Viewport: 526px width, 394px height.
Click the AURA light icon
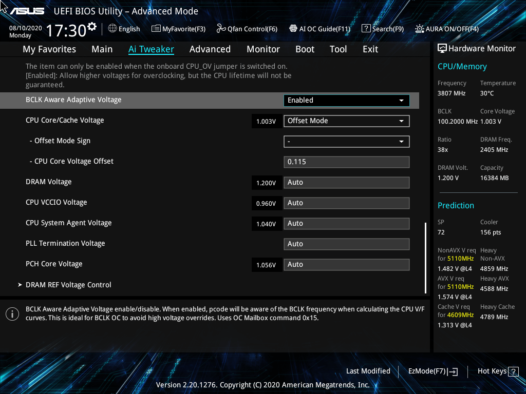pyautogui.click(x=420, y=29)
